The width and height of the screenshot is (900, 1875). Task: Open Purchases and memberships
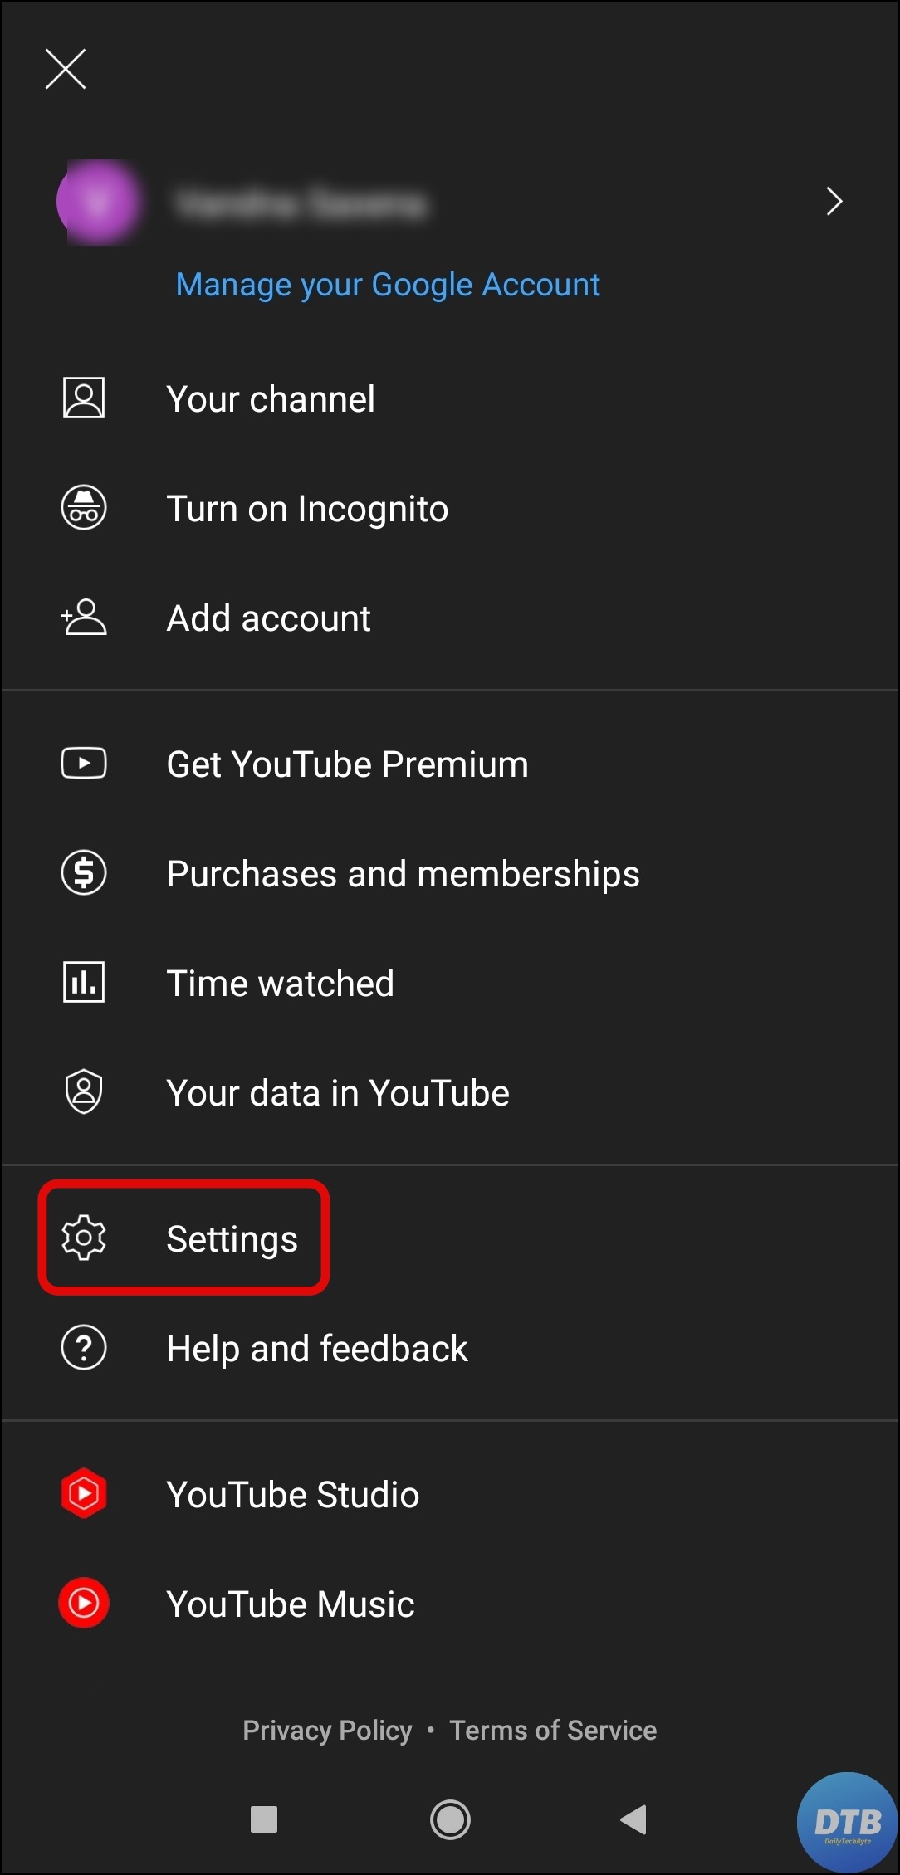click(x=403, y=873)
